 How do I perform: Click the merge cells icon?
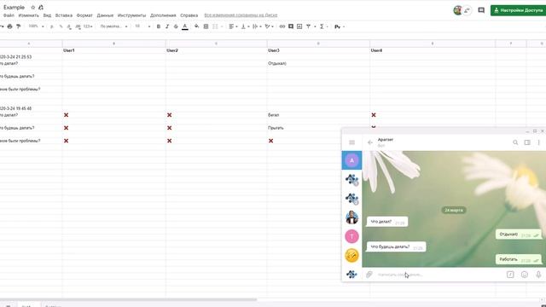point(215,26)
